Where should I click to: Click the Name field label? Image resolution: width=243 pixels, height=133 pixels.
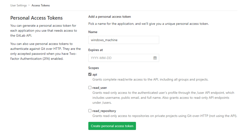point(93,32)
